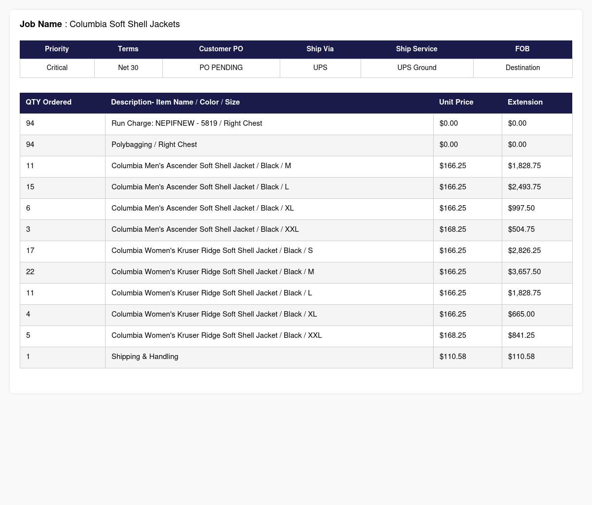The height and width of the screenshot is (505, 592).
Task: Select Women's Kruser Ridge Black / S description
Action: [x=269, y=251]
